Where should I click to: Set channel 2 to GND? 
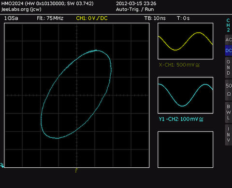click(x=229, y=67)
